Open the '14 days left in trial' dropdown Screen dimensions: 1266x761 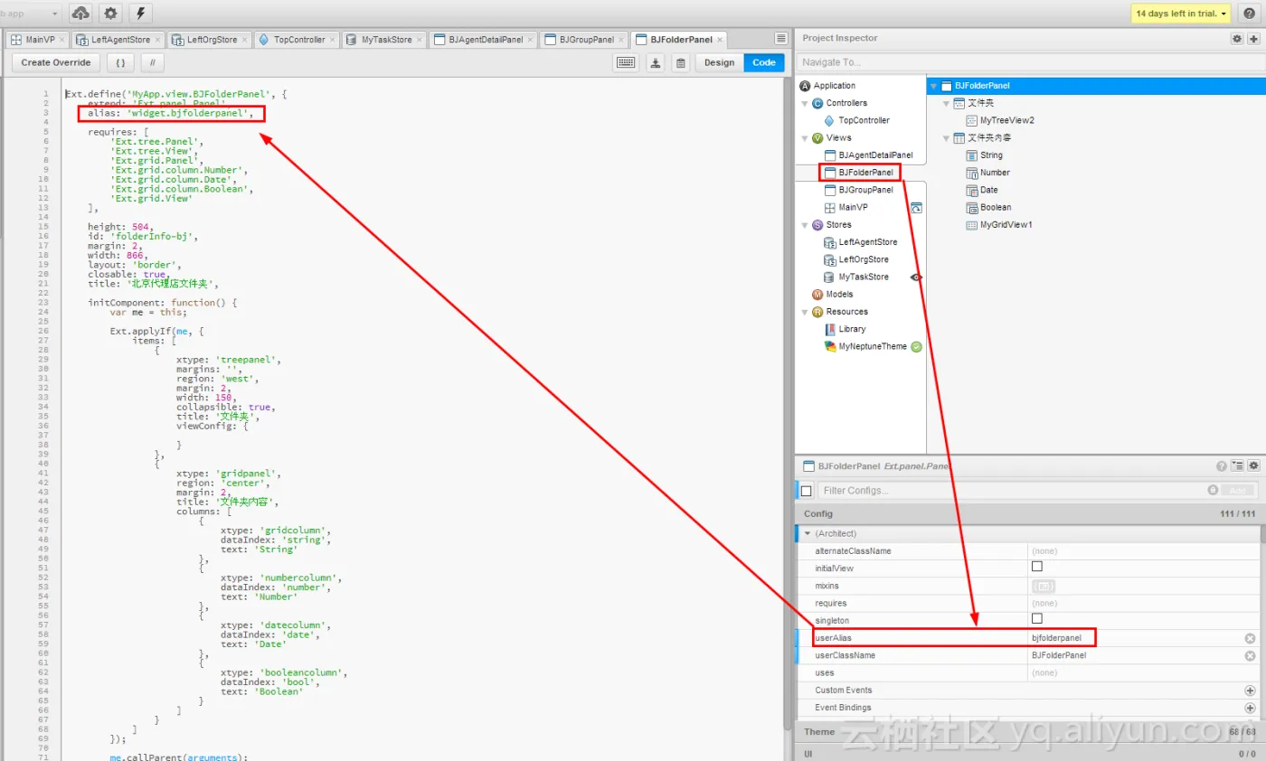coord(1181,14)
